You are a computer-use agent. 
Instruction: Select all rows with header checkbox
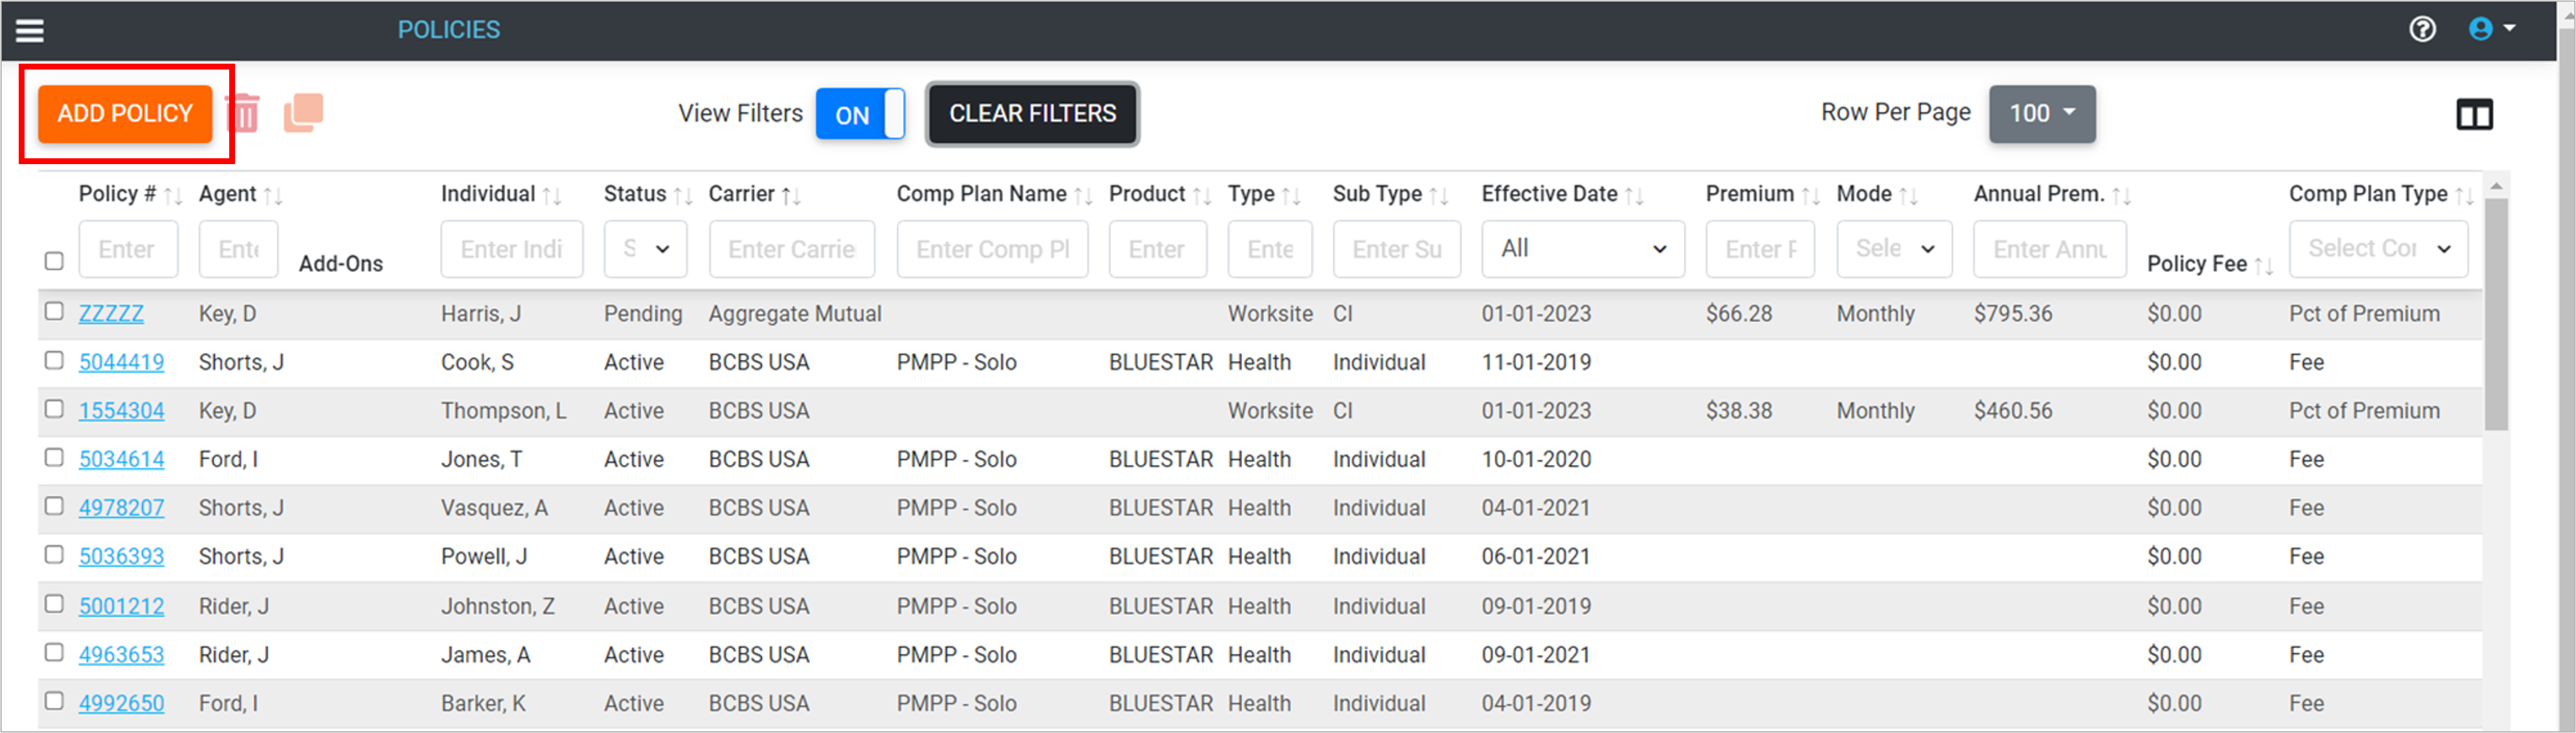[x=54, y=260]
